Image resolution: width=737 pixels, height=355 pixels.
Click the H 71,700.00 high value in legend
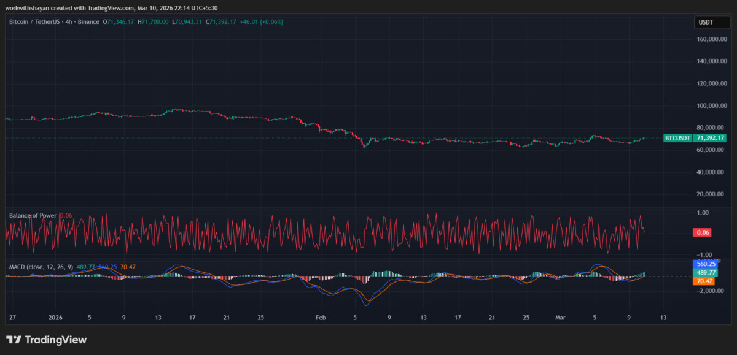pos(154,21)
